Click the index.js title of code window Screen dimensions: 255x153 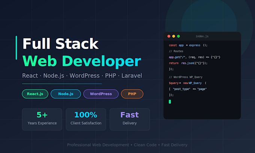202,36
